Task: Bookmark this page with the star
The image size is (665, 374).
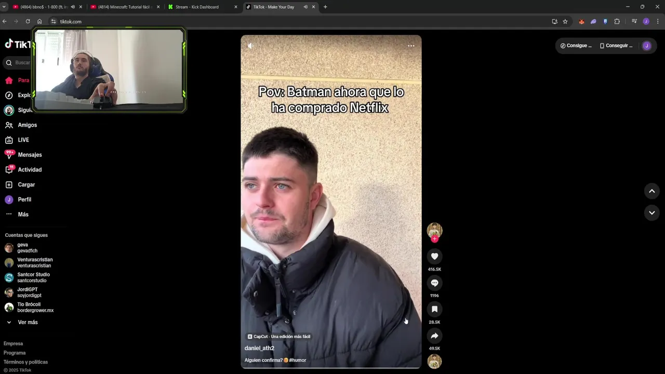Action: tap(565, 21)
